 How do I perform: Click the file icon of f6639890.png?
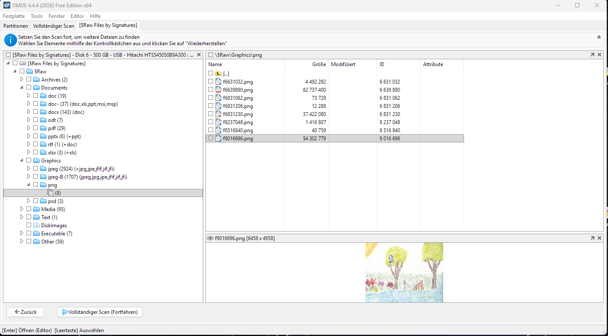click(218, 90)
